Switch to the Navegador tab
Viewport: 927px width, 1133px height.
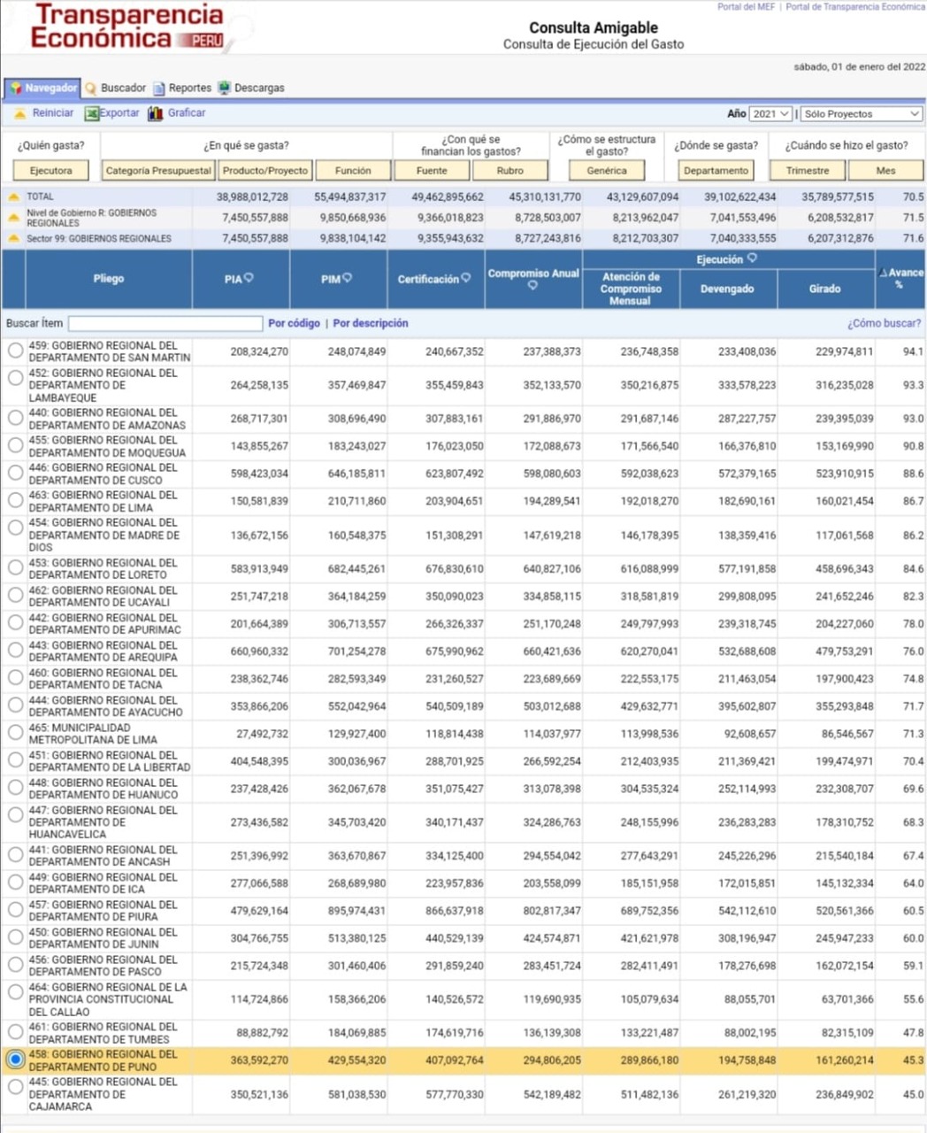(x=42, y=89)
